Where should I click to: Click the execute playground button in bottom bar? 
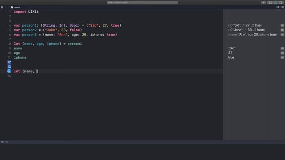tap(7, 142)
